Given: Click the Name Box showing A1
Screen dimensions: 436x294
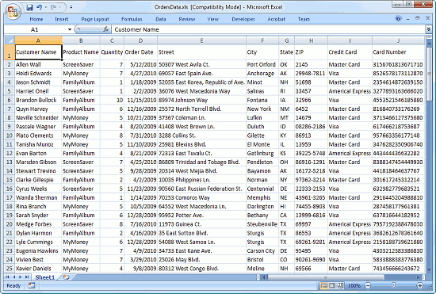Looking at the screenshot, I should click(x=36, y=29).
